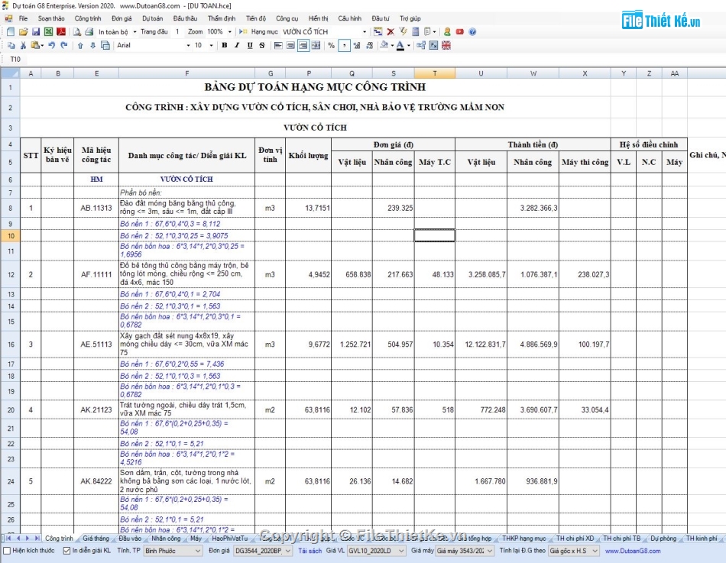Open the YouTube video guide icon
The height and width of the screenshot is (563, 726).
coord(460,31)
